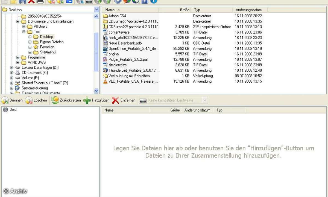
Task: Collapse the Tim folder node
Action: pyautogui.click(x=24, y=32)
